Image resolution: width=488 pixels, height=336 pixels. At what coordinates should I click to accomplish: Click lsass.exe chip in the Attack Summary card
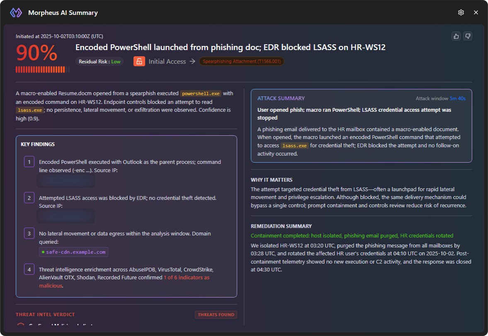[x=294, y=146]
